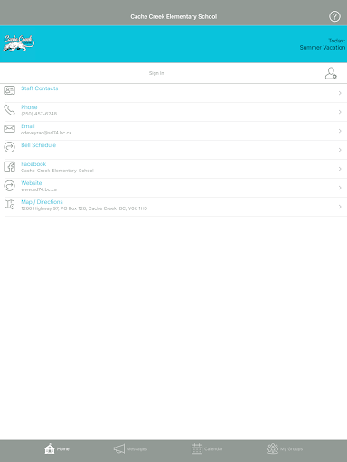Expand the Staff Contacts row chevron

[x=340, y=93]
